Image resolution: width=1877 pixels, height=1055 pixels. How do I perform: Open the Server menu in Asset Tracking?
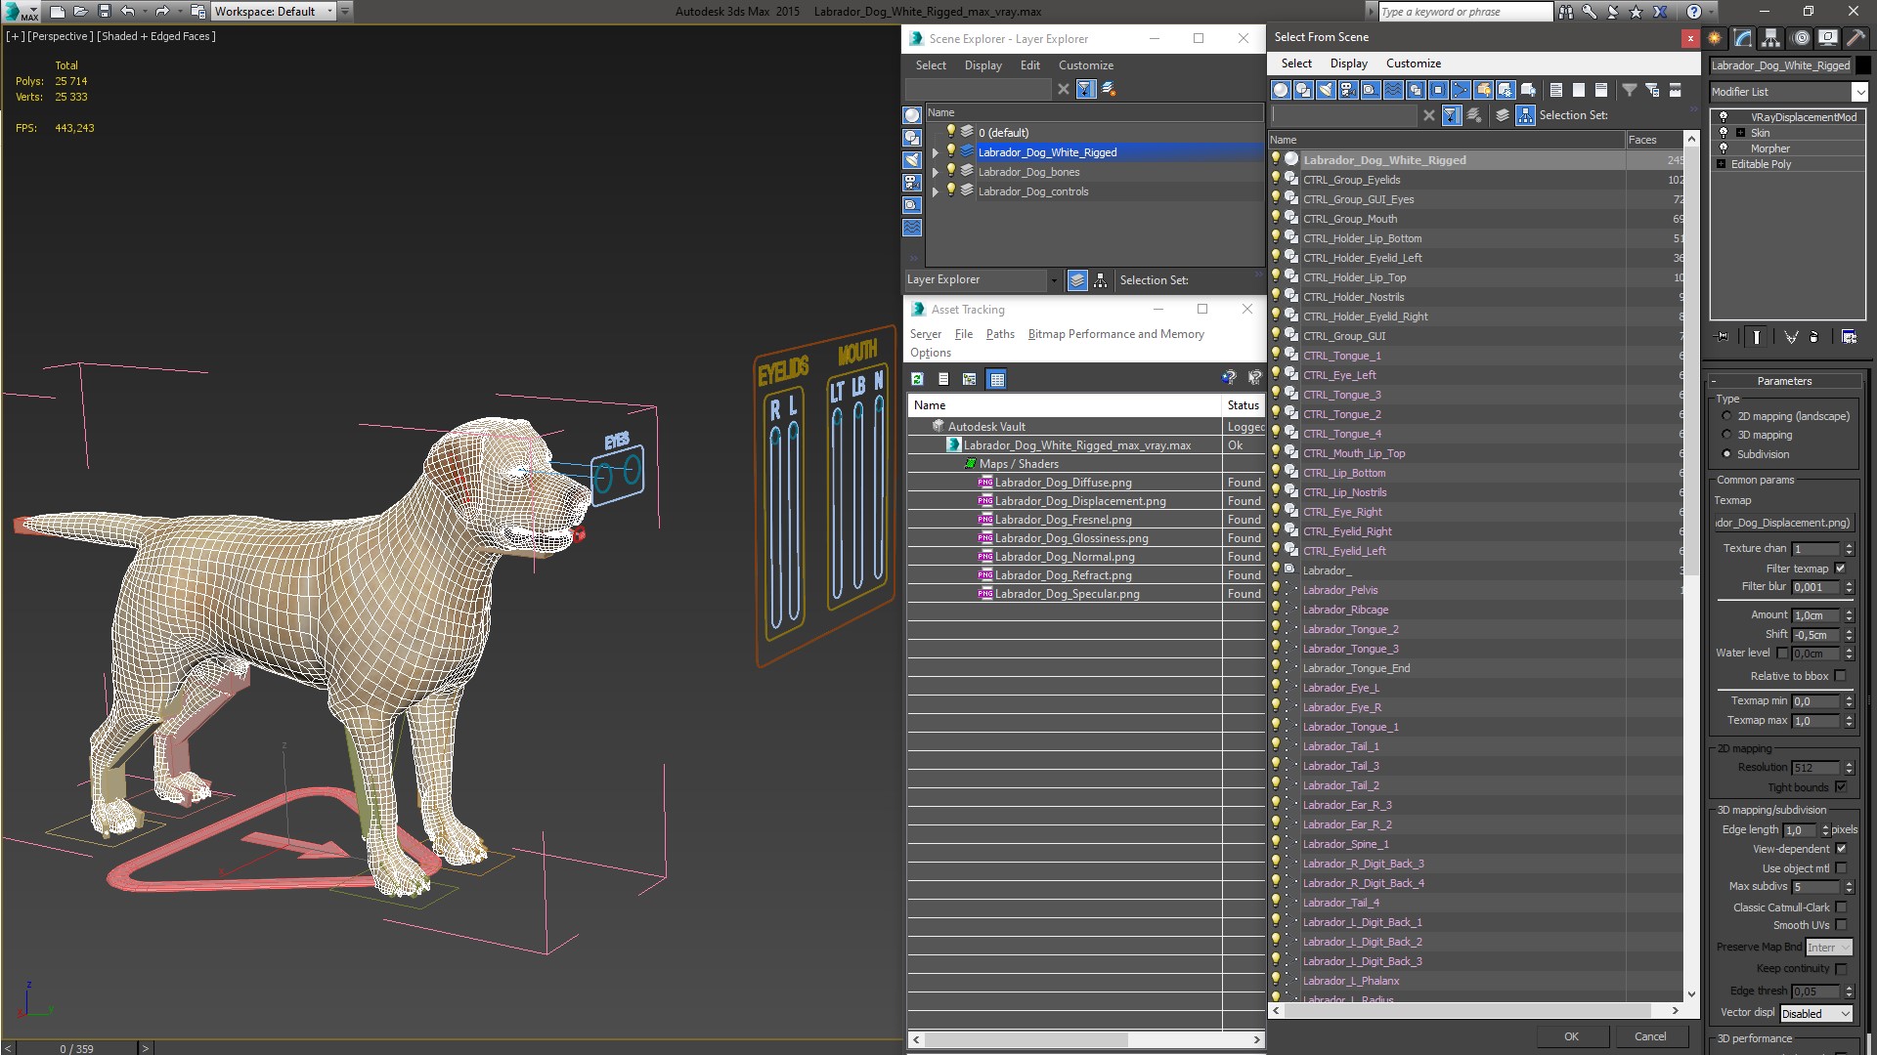[x=925, y=334]
